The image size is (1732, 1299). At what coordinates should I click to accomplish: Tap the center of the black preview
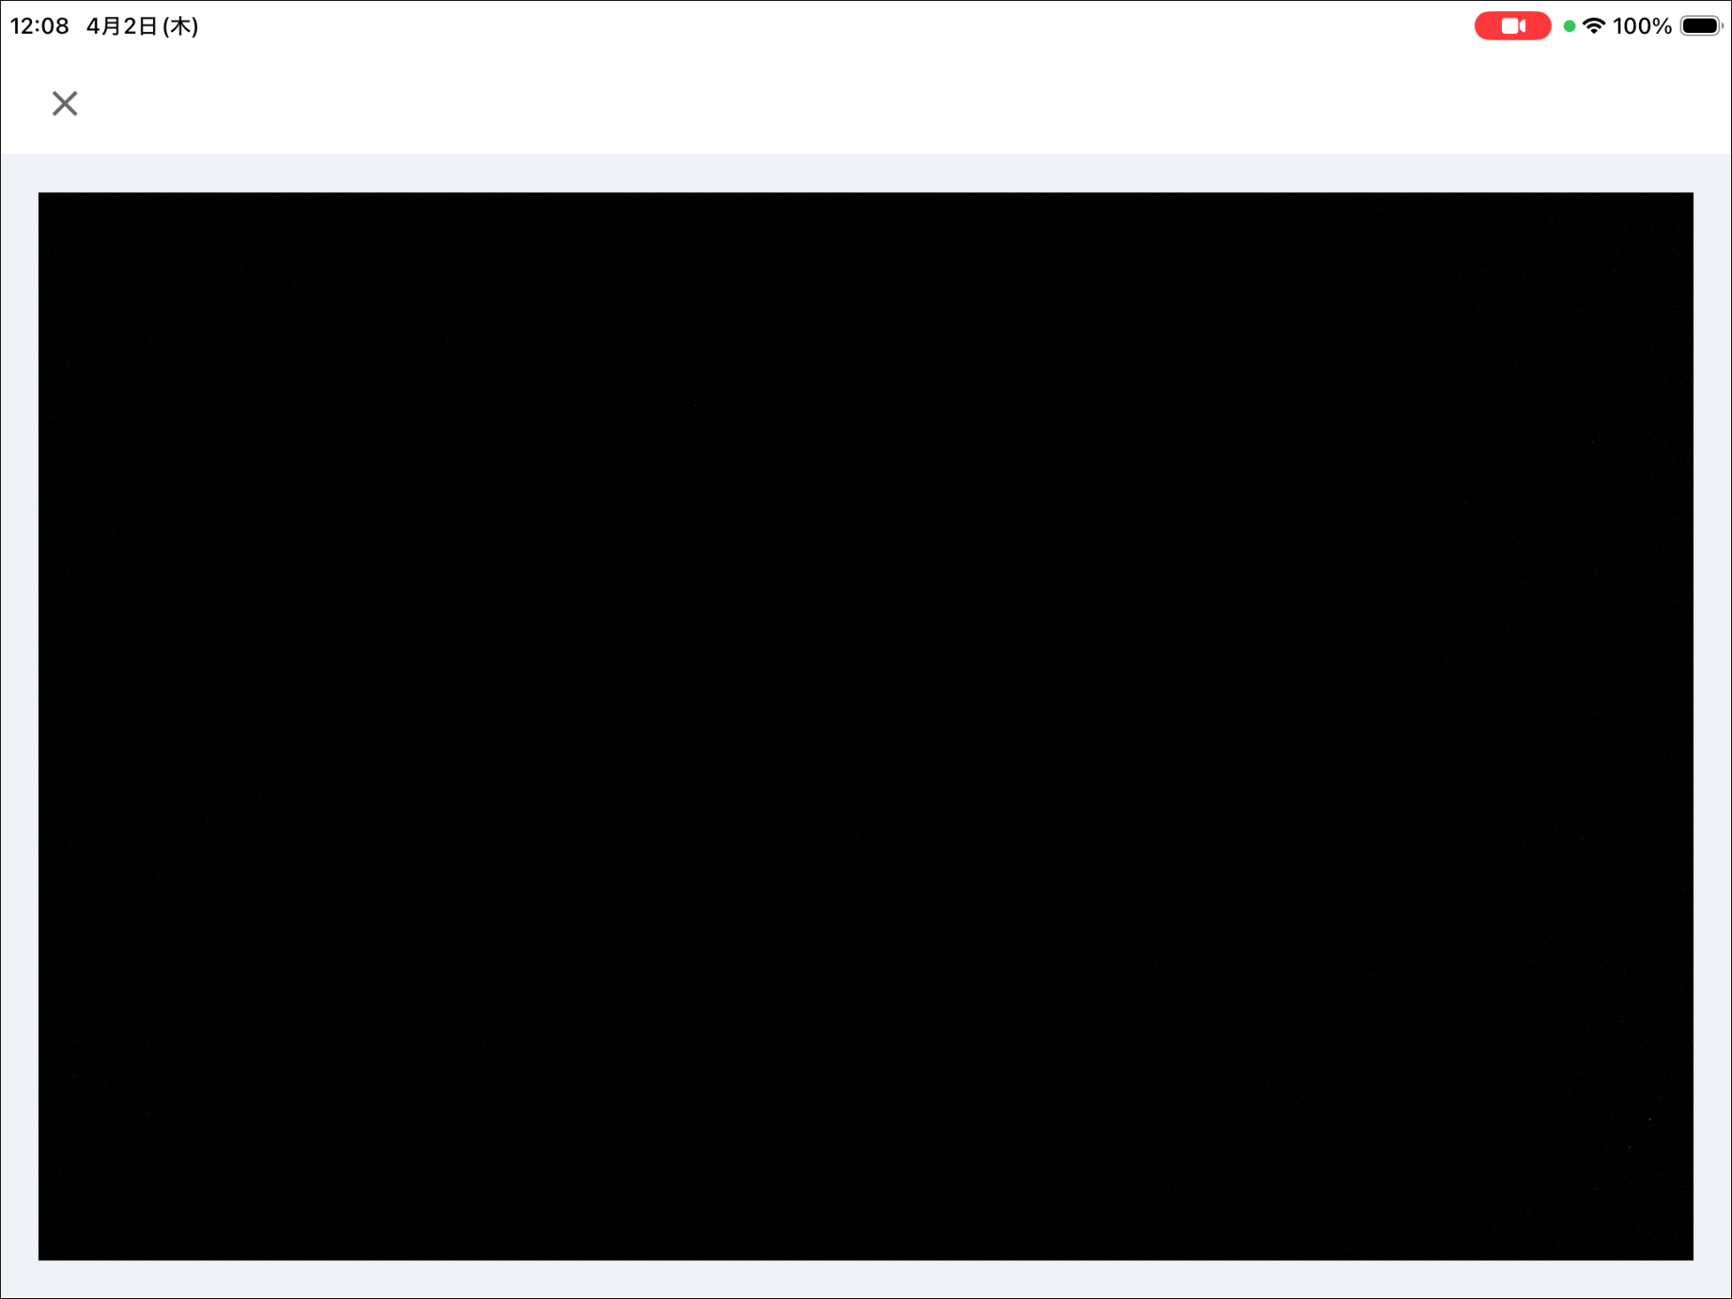tap(865, 726)
